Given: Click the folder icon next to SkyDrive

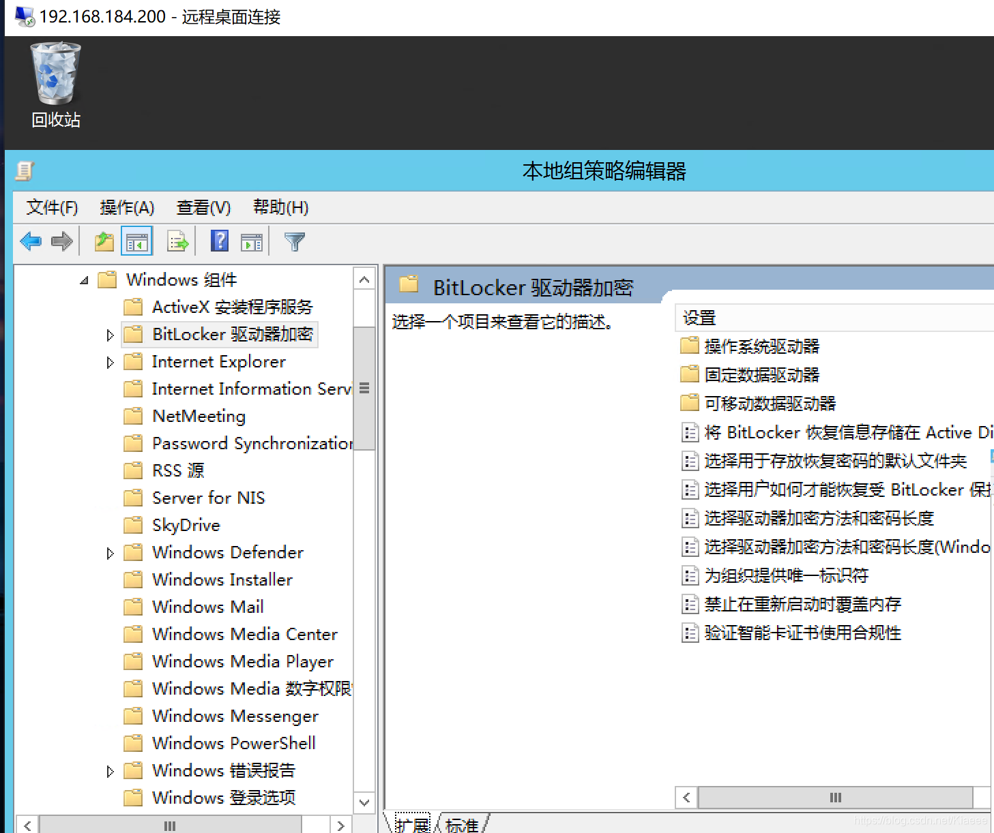Looking at the screenshot, I should 133,525.
